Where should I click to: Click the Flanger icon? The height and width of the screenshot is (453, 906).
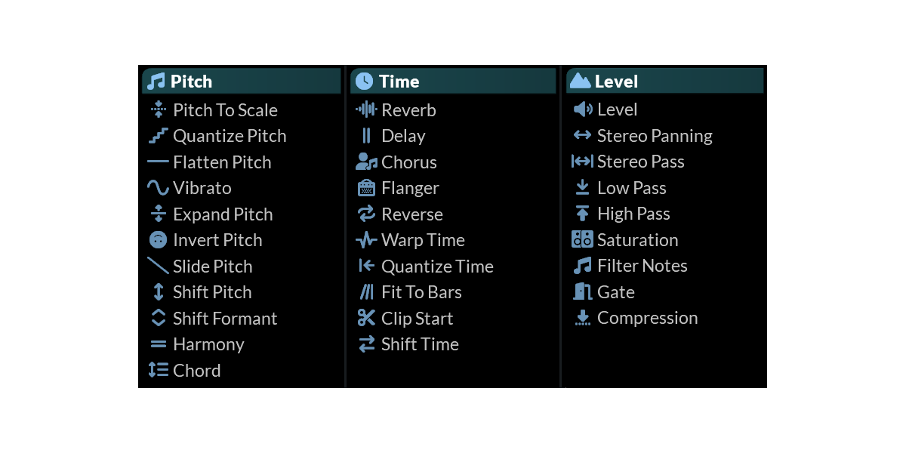tap(366, 188)
